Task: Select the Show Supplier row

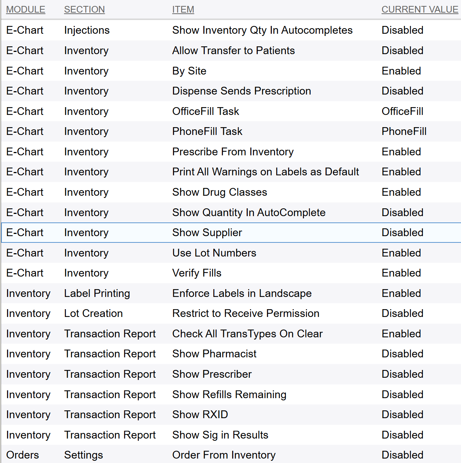Action: 207,233
